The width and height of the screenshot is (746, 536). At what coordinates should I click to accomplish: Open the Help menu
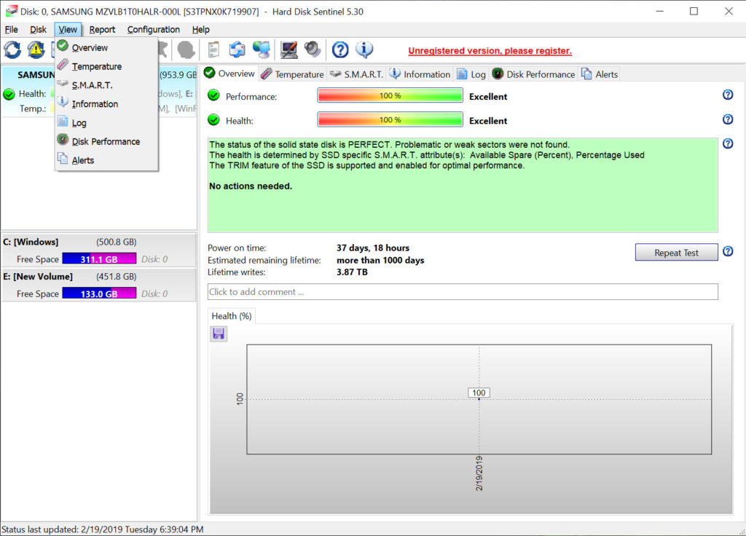201,29
